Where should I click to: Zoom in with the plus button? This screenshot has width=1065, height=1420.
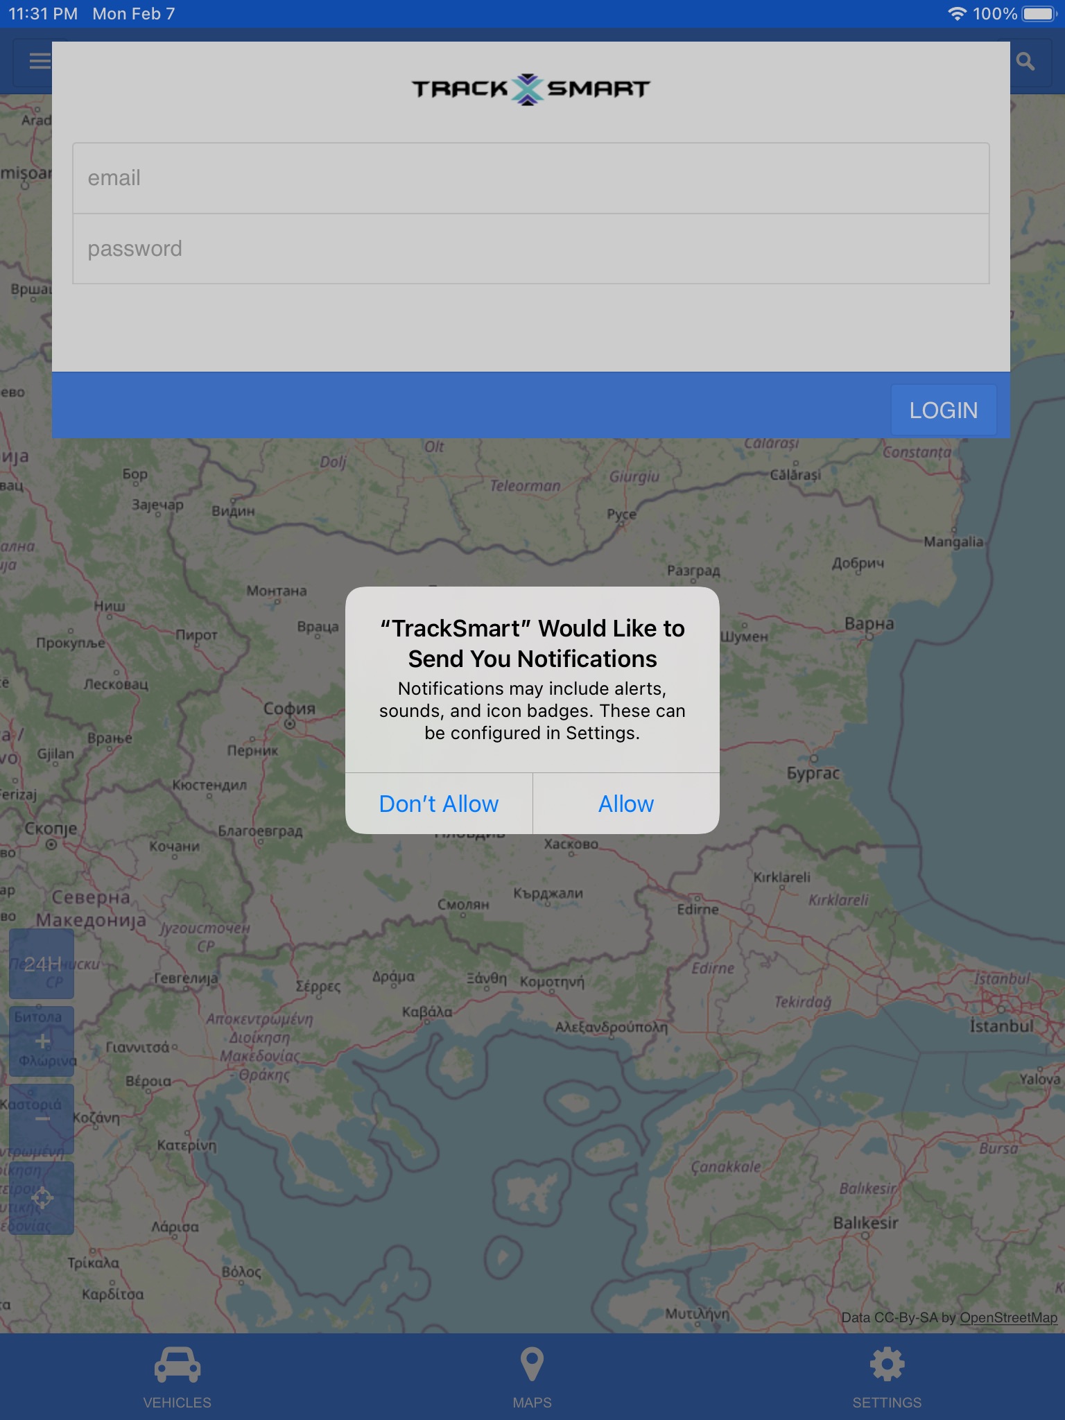coord(42,1041)
